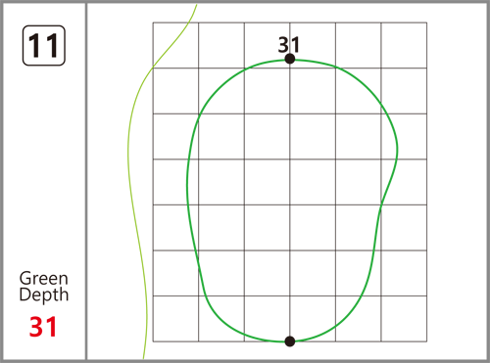This screenshot has height=363, width=490.
Task: Click the red 31 green depth value
Action: coord(43,327)
